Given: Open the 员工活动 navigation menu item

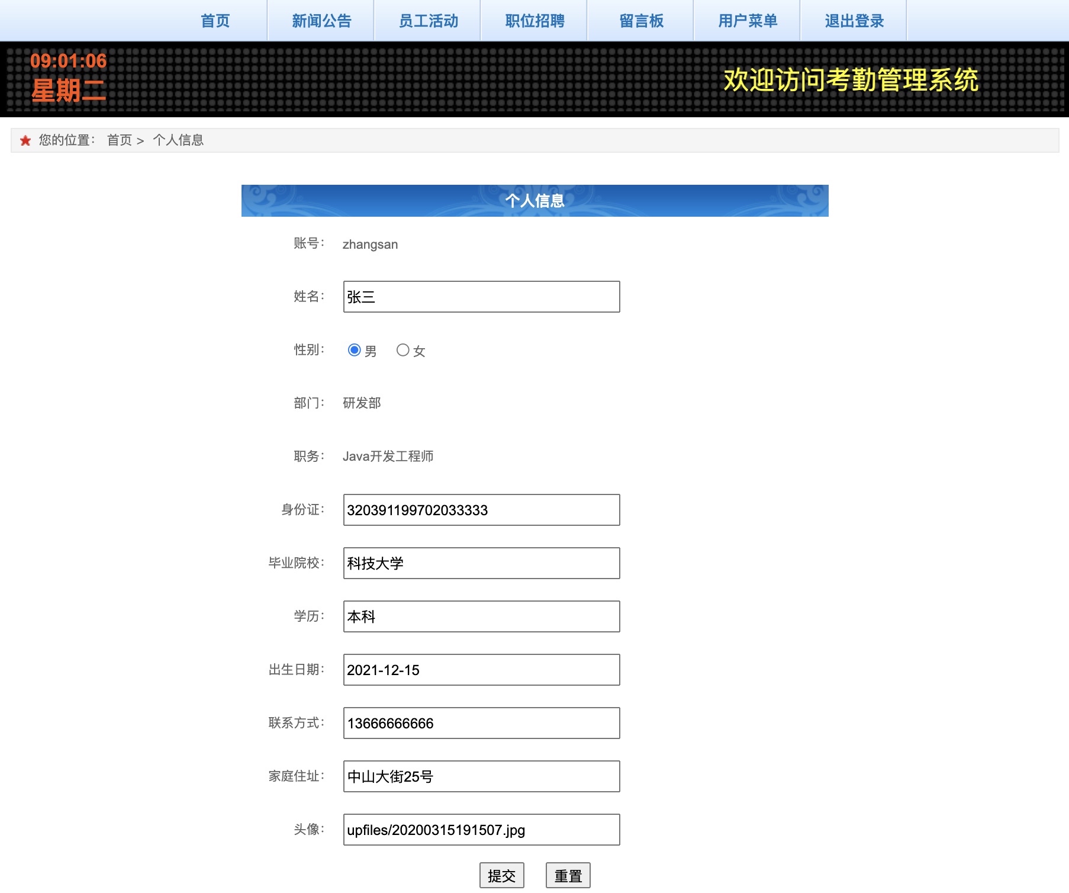Looking at the screenshot, I should 427,20.
